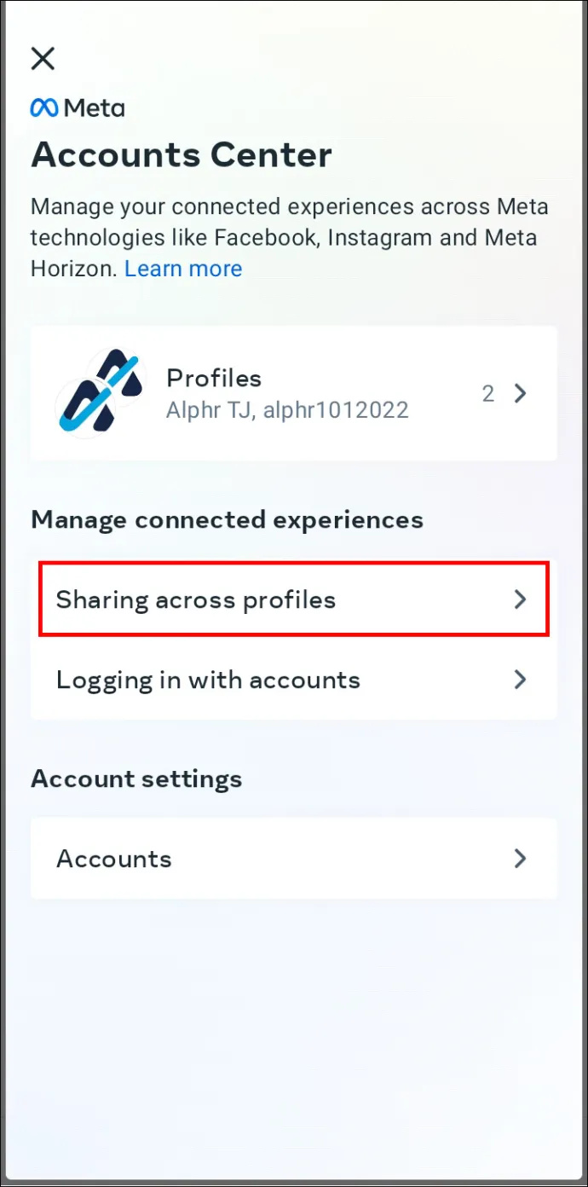Expand Profiles using its chevron arrow
The image size is (588, 1187).
click(521, 393)
